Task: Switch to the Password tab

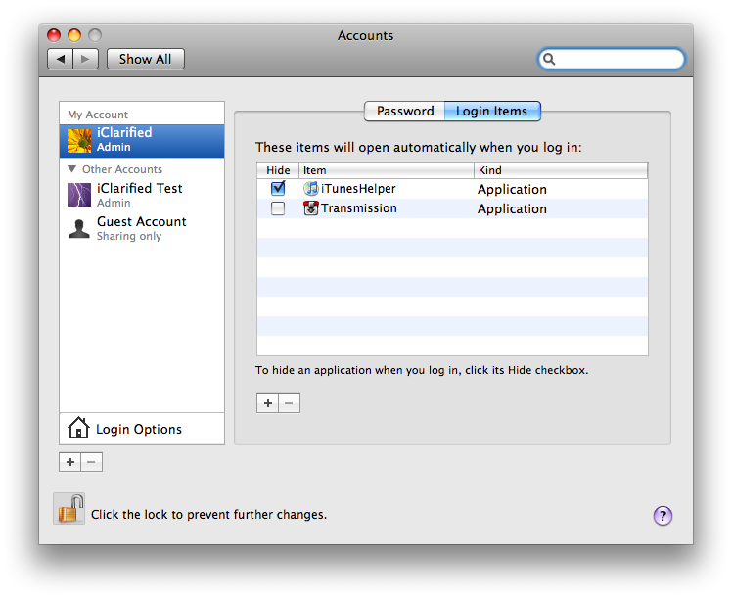Action: pyautogui.click(x=404, y=112)
